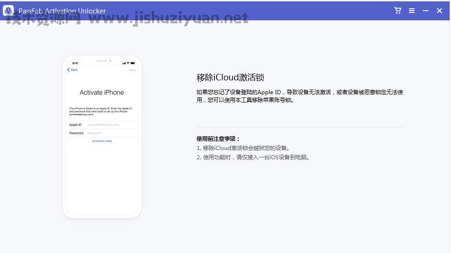Open the Activation Help link
Image resolution: width=451 pixels, height=253 pixels.
[x=102, y=141]
